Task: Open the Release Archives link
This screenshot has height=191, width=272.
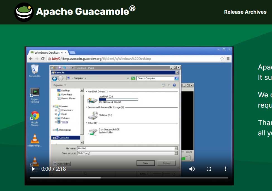Action: (245, 12)
